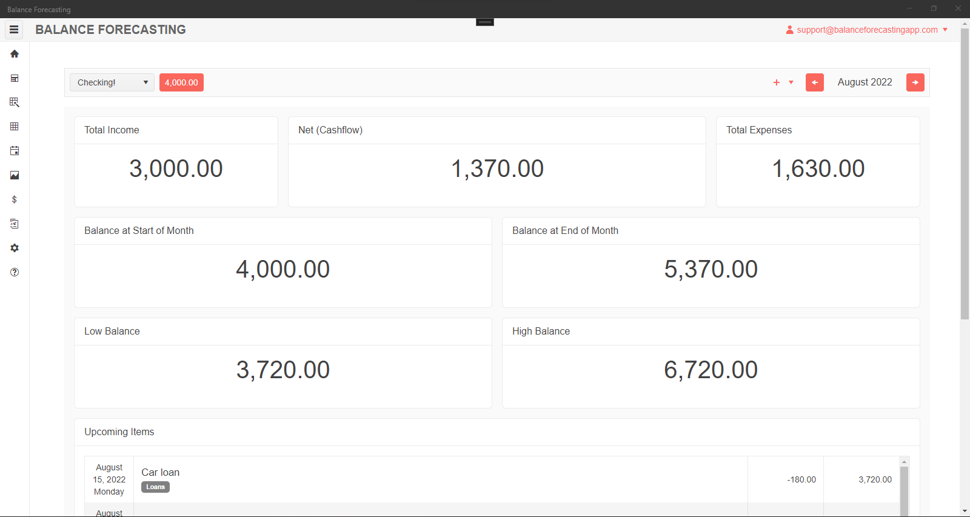Click the Total Income value 3,000.00
Image resolution: width=970 pixels, height=517 pixels.
176,168
